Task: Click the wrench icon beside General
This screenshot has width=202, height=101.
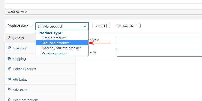Action: pos(9,38)
